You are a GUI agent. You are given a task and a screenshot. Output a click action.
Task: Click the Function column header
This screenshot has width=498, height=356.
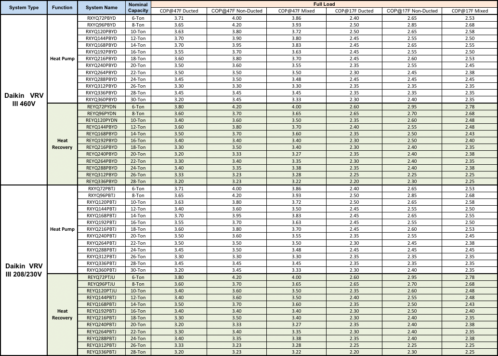[62, 8]
